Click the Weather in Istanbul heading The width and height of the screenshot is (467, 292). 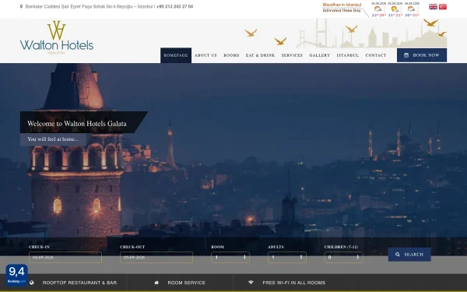[x=342, y=5]
